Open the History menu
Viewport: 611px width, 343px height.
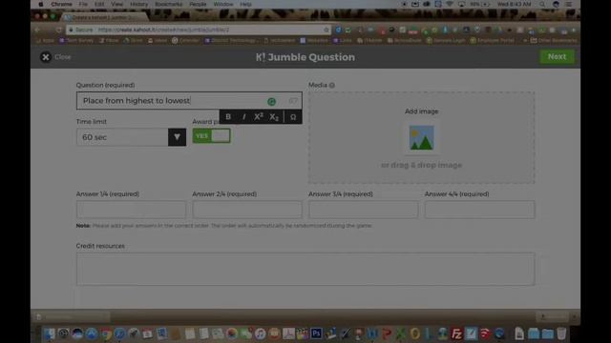point(138,4)
